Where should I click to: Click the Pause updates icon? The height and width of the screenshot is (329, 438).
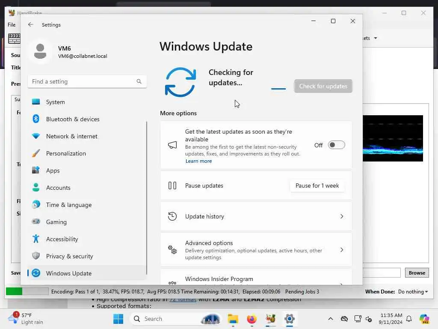[x=172, y=185]
